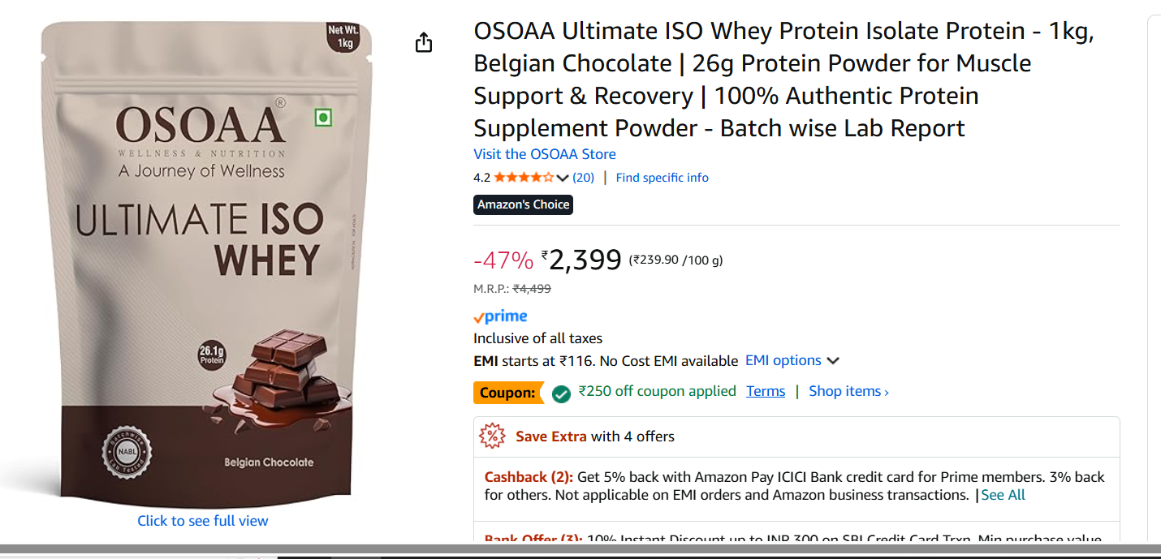Click to see full view link
The width and height of the screenshot is (1161, 559).
point(203,521)
